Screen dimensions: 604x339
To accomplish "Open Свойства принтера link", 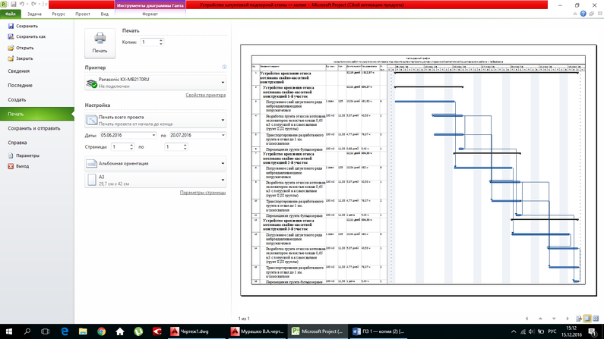I will coord(205,96).
